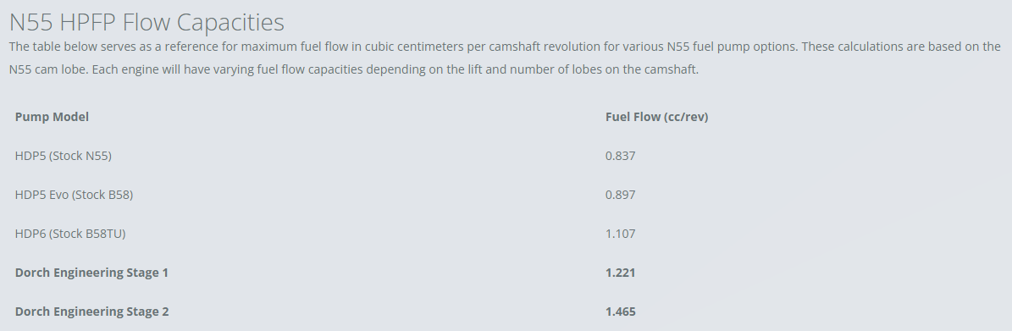Click the Fuel Flow (cc/rev) column header
1012x331 pixels.
tap(656, 117)
